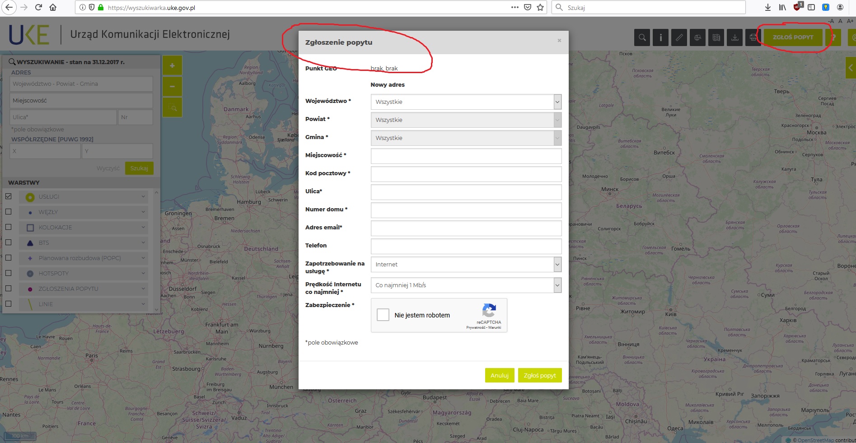Click the download icon in toolbar
Screen dimensions: 856x443
(735, 37)
